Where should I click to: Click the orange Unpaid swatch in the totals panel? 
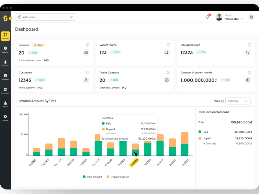(200, 138)
